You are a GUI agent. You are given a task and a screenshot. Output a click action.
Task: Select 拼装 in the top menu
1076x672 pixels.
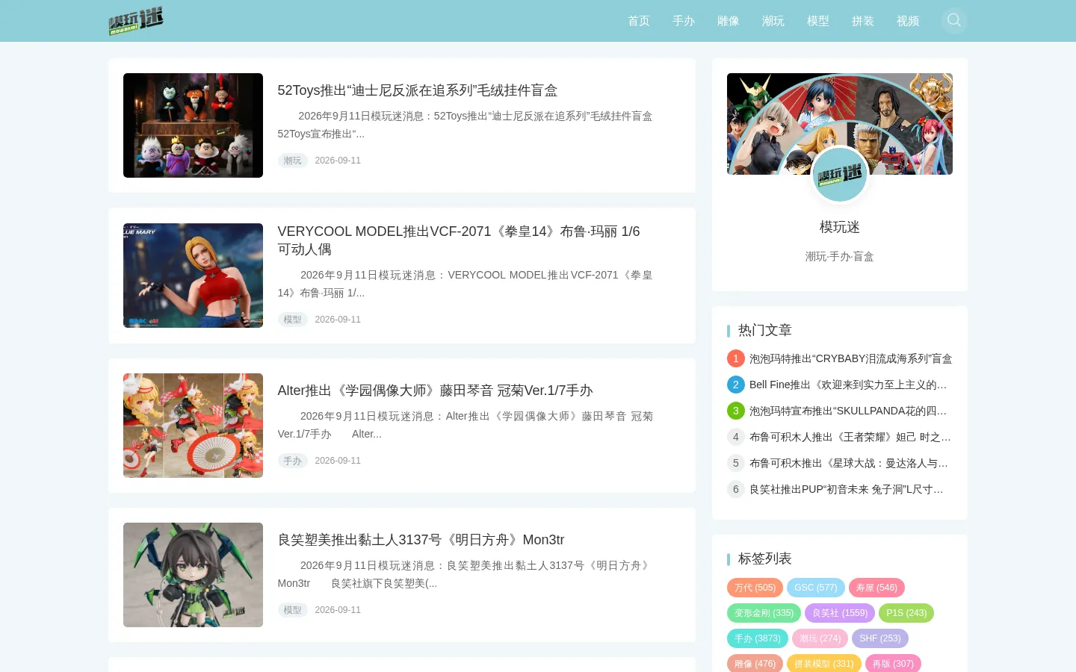click(863, 21)
